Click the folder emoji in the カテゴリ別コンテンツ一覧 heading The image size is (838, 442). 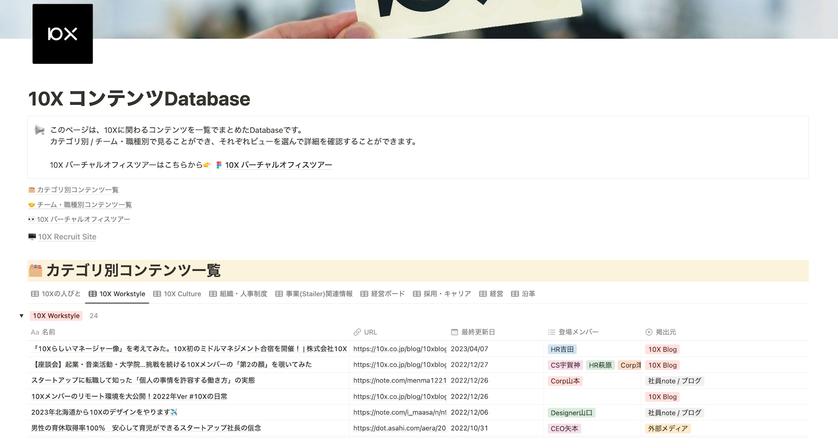[x=35, y=270]
